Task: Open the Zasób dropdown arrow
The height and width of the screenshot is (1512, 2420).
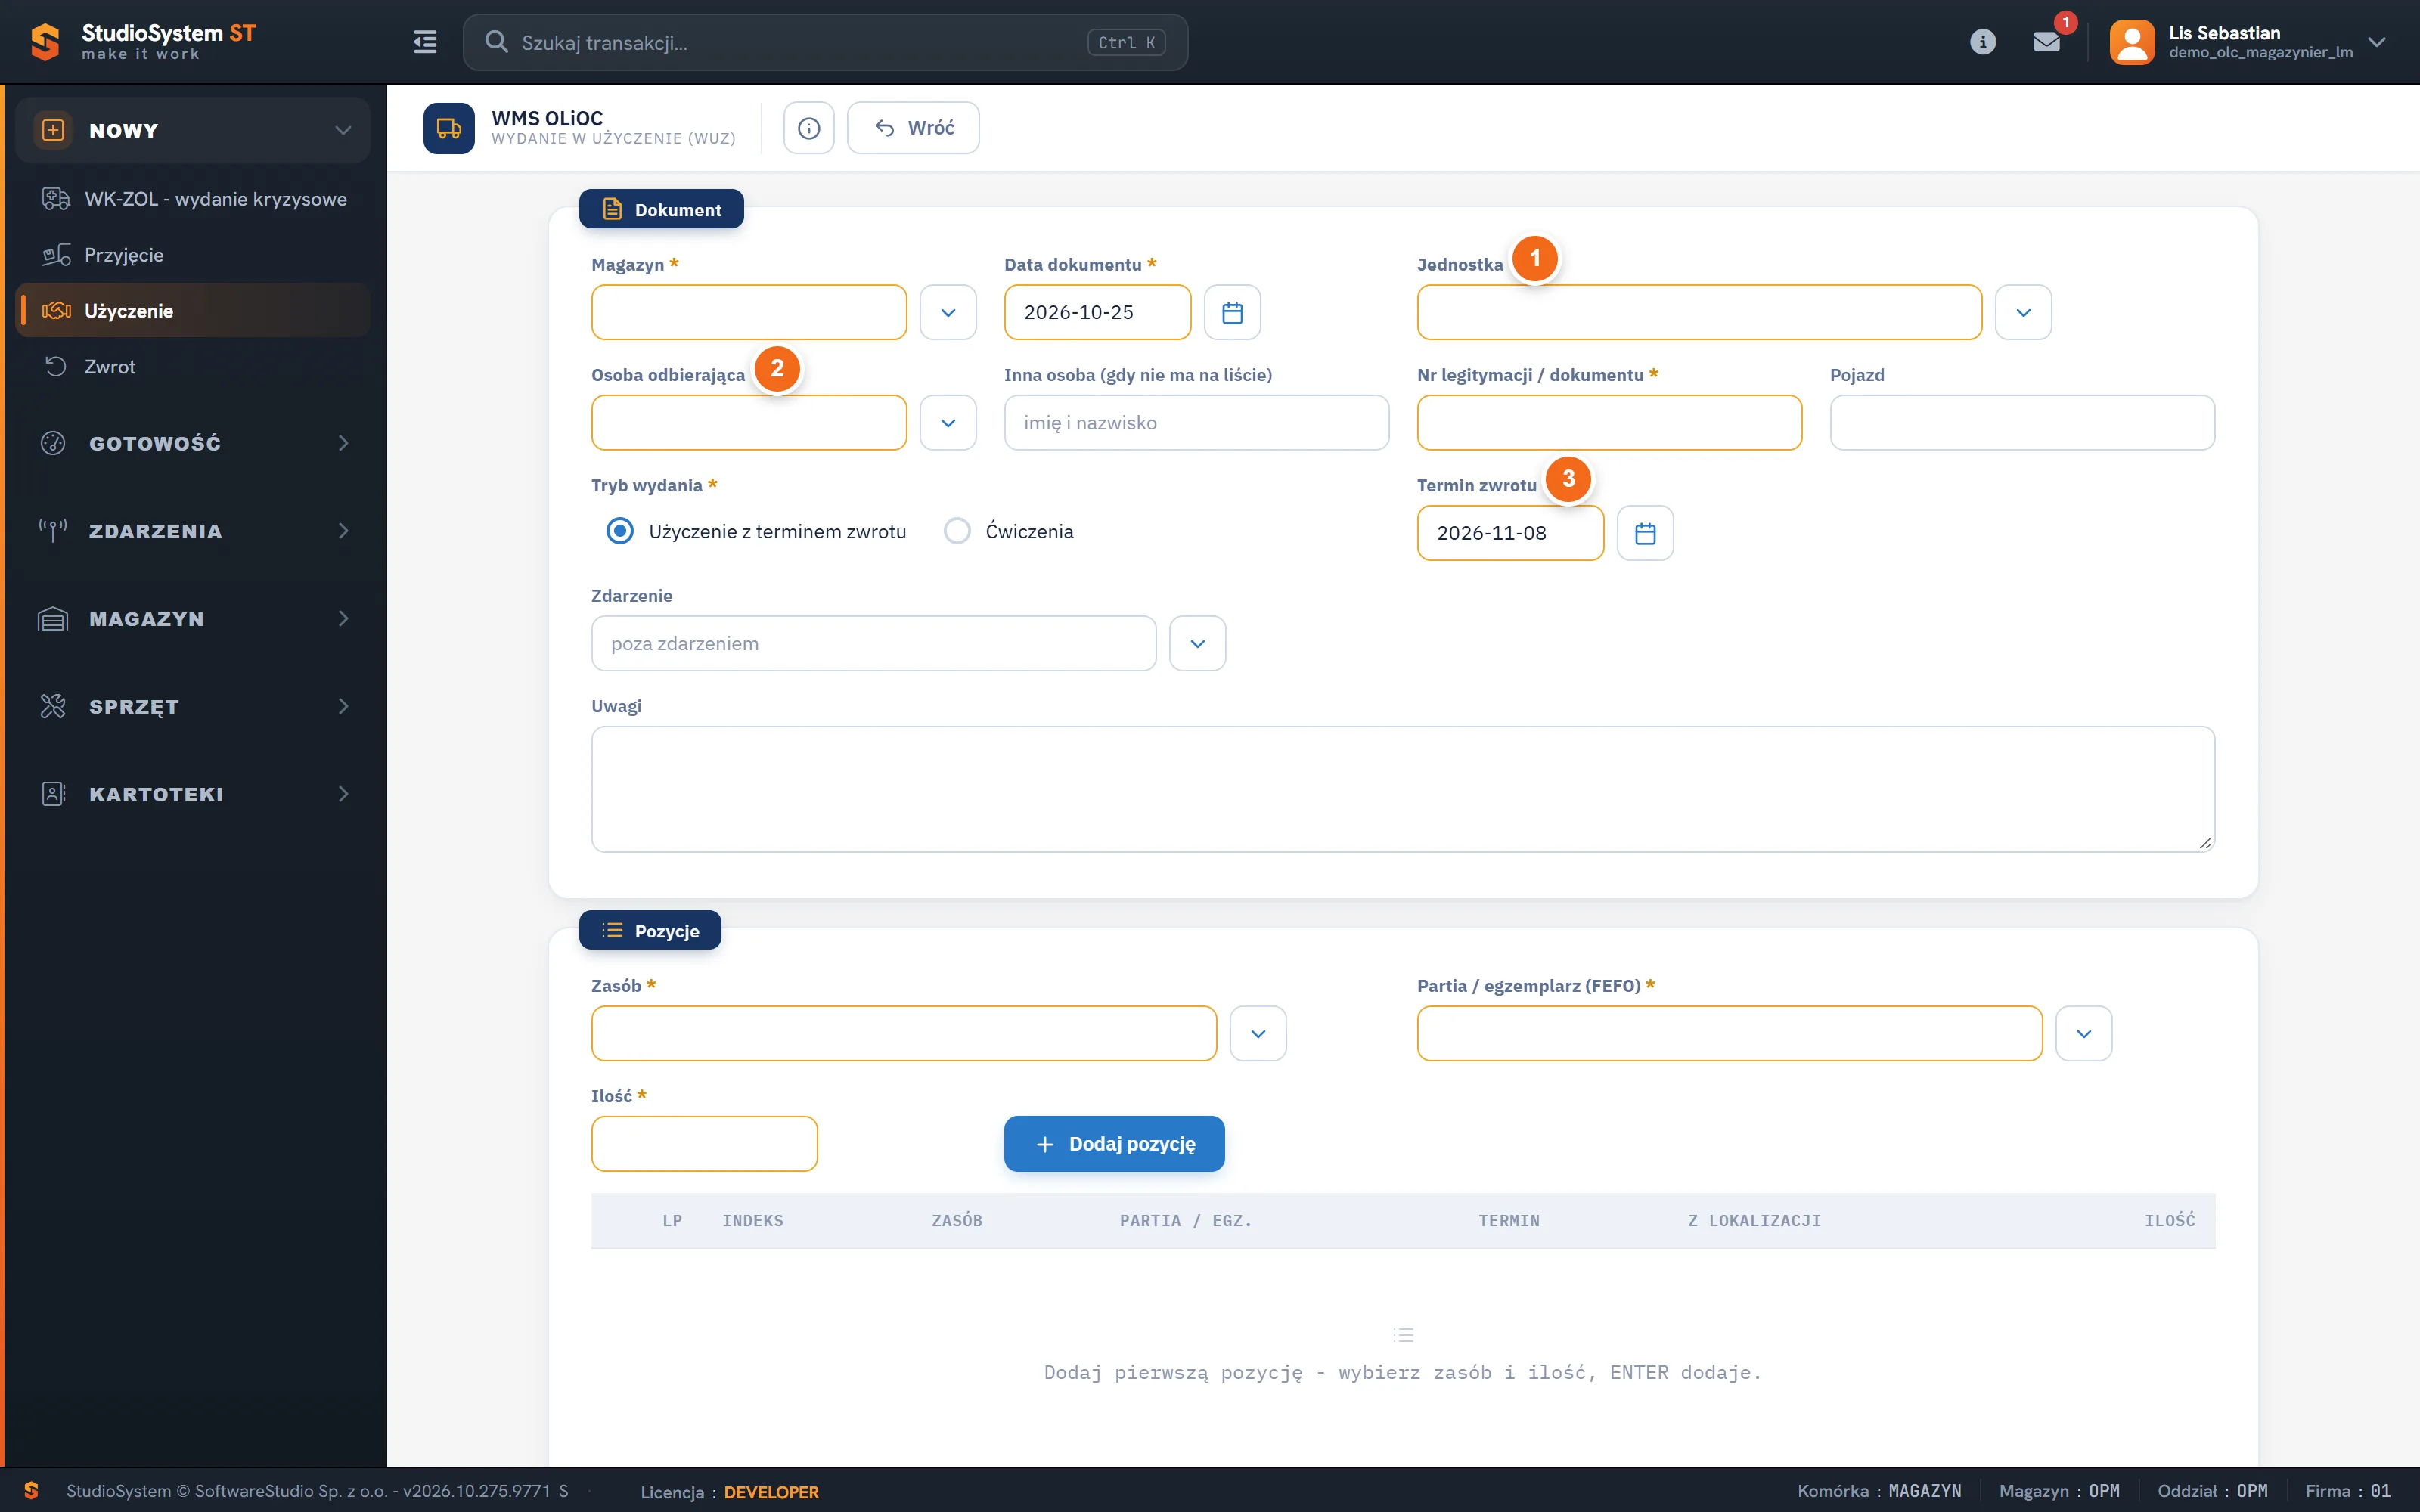Action: 1258,1033
